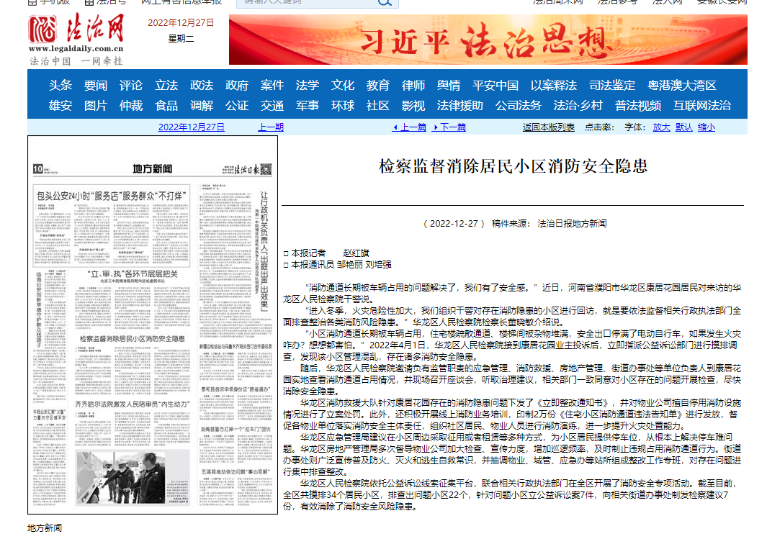The width and height of the screenshot is (767, 539).
Task: Click 返回本版列表 link
Action: (548, 127)
